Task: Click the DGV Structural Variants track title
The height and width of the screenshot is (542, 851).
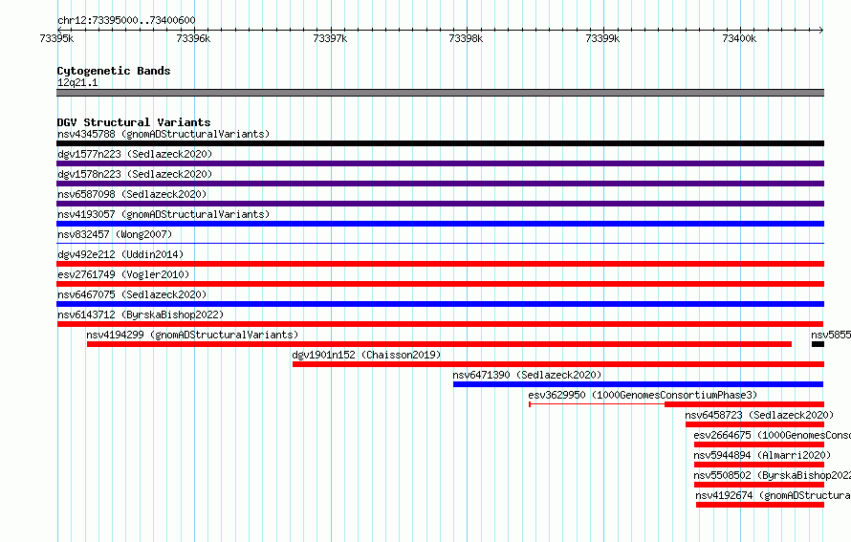Action: click(134, 122)
